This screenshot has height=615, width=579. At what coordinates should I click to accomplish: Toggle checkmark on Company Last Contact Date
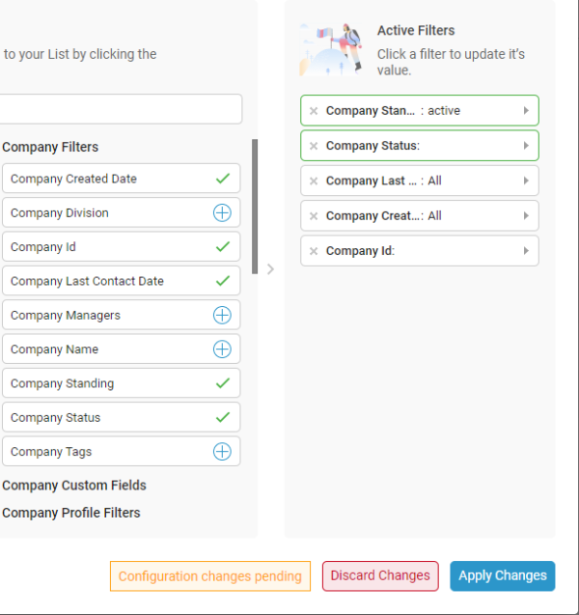click(223, 281)
